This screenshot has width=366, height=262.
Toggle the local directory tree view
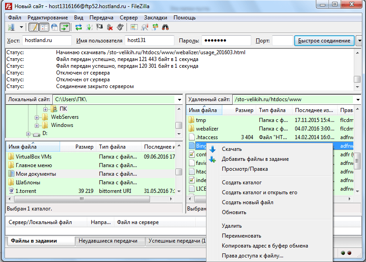click(44, 27)
